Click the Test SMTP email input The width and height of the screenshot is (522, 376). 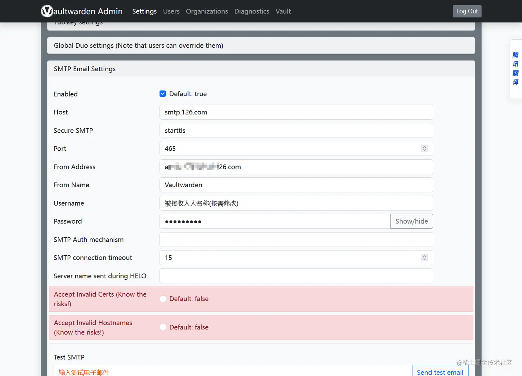[233, 372]
